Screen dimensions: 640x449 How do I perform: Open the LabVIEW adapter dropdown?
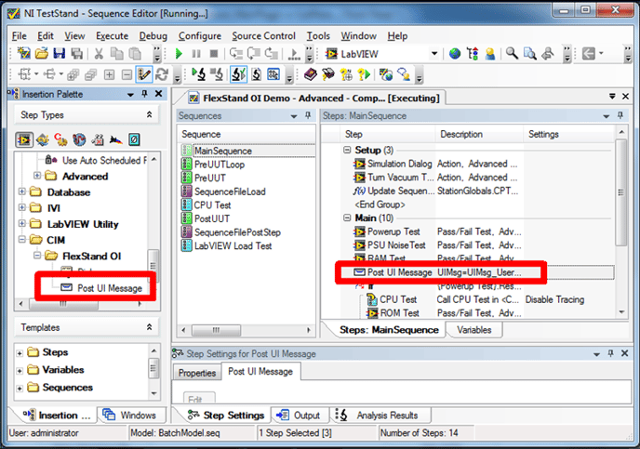[434, 53]
